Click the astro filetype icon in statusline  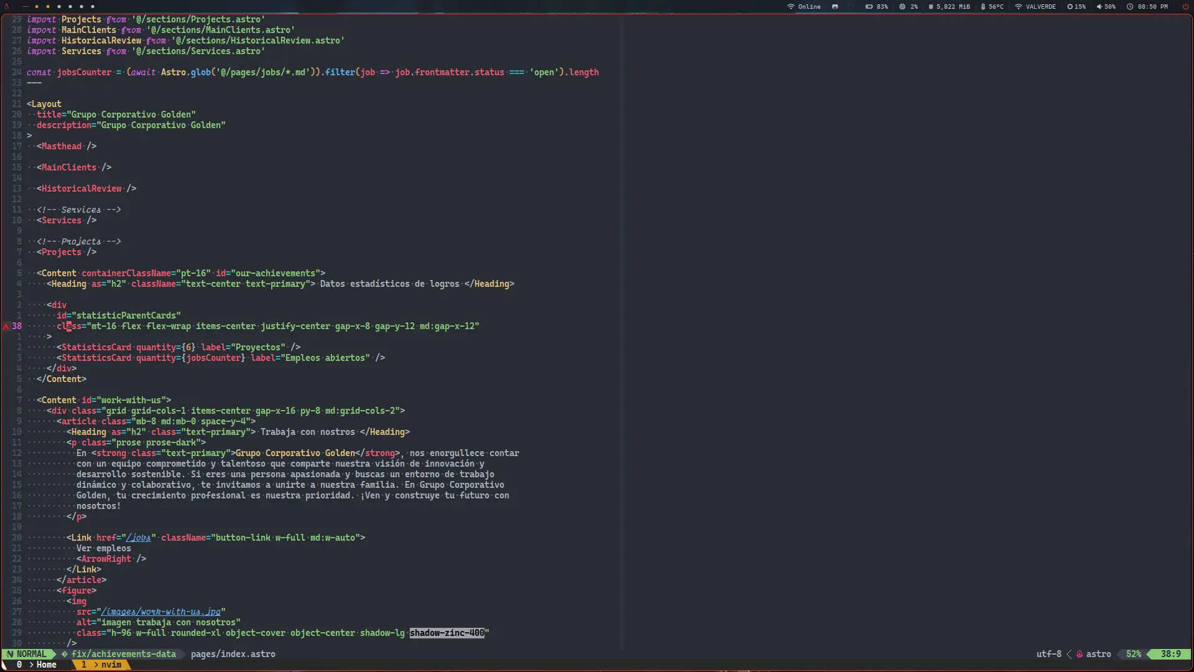1080,654
